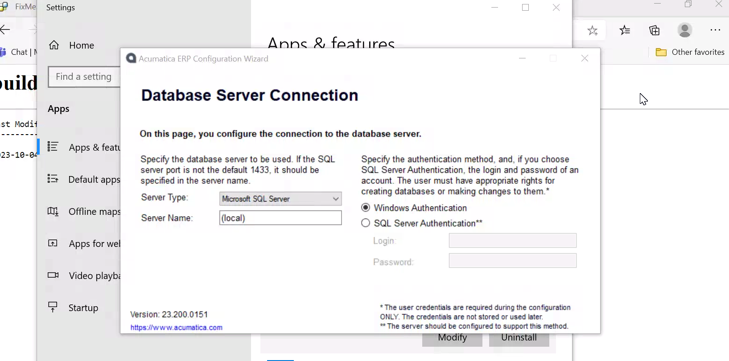Open Startup settings page
729x361 pixels.
(83, 308)
